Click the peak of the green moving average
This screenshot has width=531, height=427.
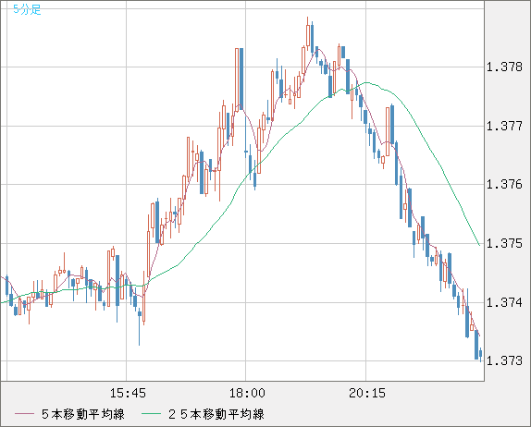tap(366, 82)
